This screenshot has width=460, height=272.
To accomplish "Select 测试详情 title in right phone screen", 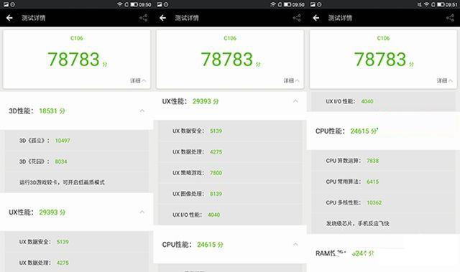I will (x=340, y=18).
